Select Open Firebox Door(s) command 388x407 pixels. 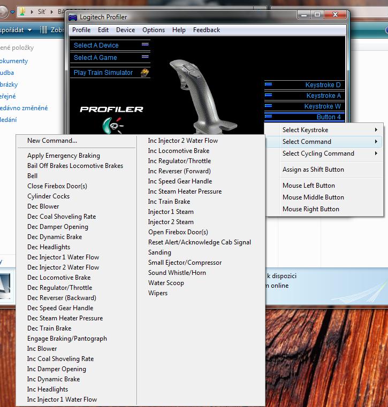click(x=178, y=232)
